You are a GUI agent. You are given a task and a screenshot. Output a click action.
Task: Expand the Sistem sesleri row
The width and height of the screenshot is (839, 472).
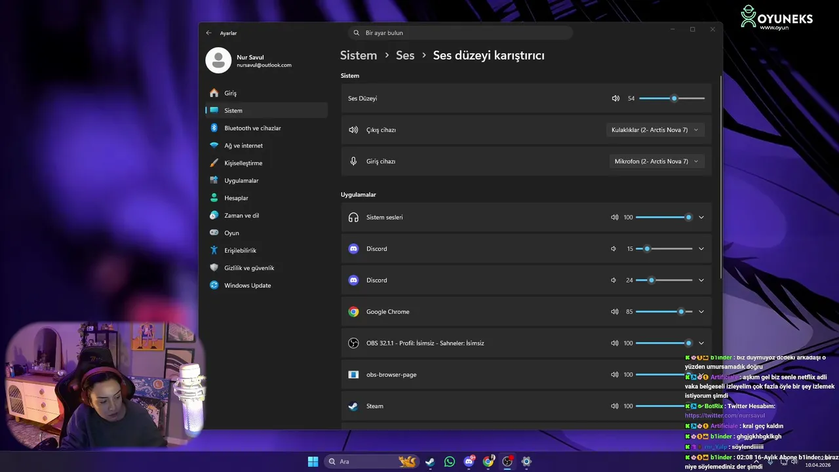tap(701, 217)
